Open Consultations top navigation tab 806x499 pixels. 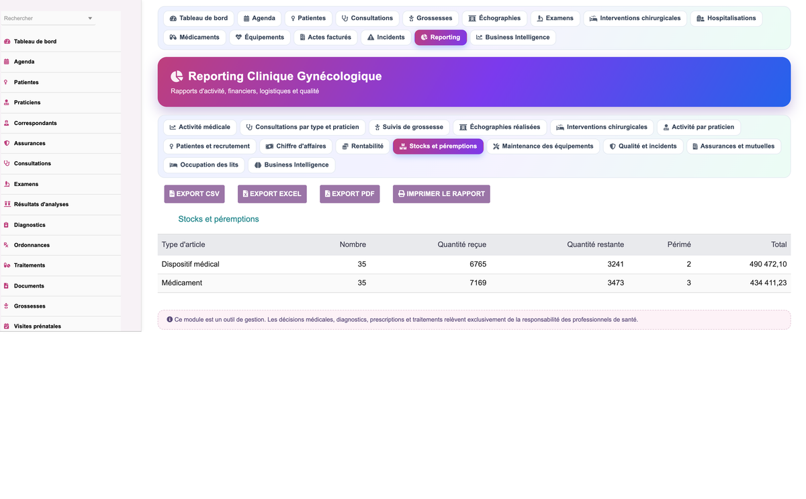pyautogui.click(x=367, y=19)
